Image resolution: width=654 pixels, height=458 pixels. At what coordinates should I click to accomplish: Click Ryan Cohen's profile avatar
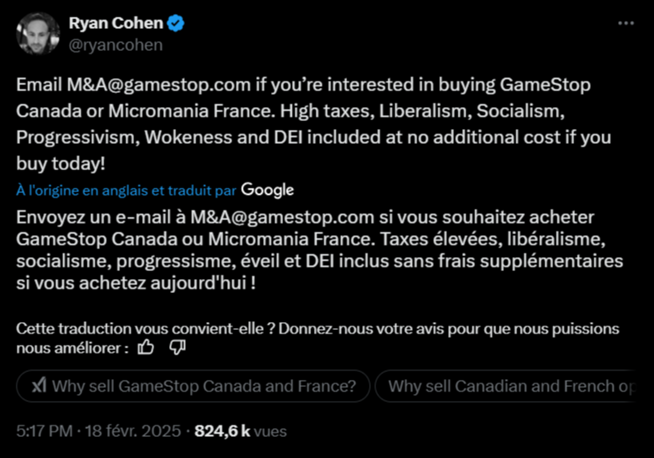coord(38,33)
